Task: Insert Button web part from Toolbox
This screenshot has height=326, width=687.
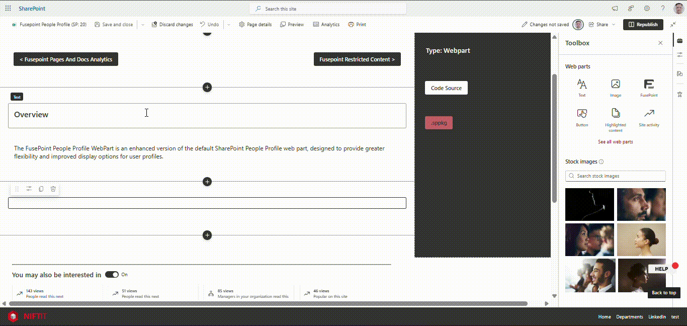Action: tap(582, 117)
